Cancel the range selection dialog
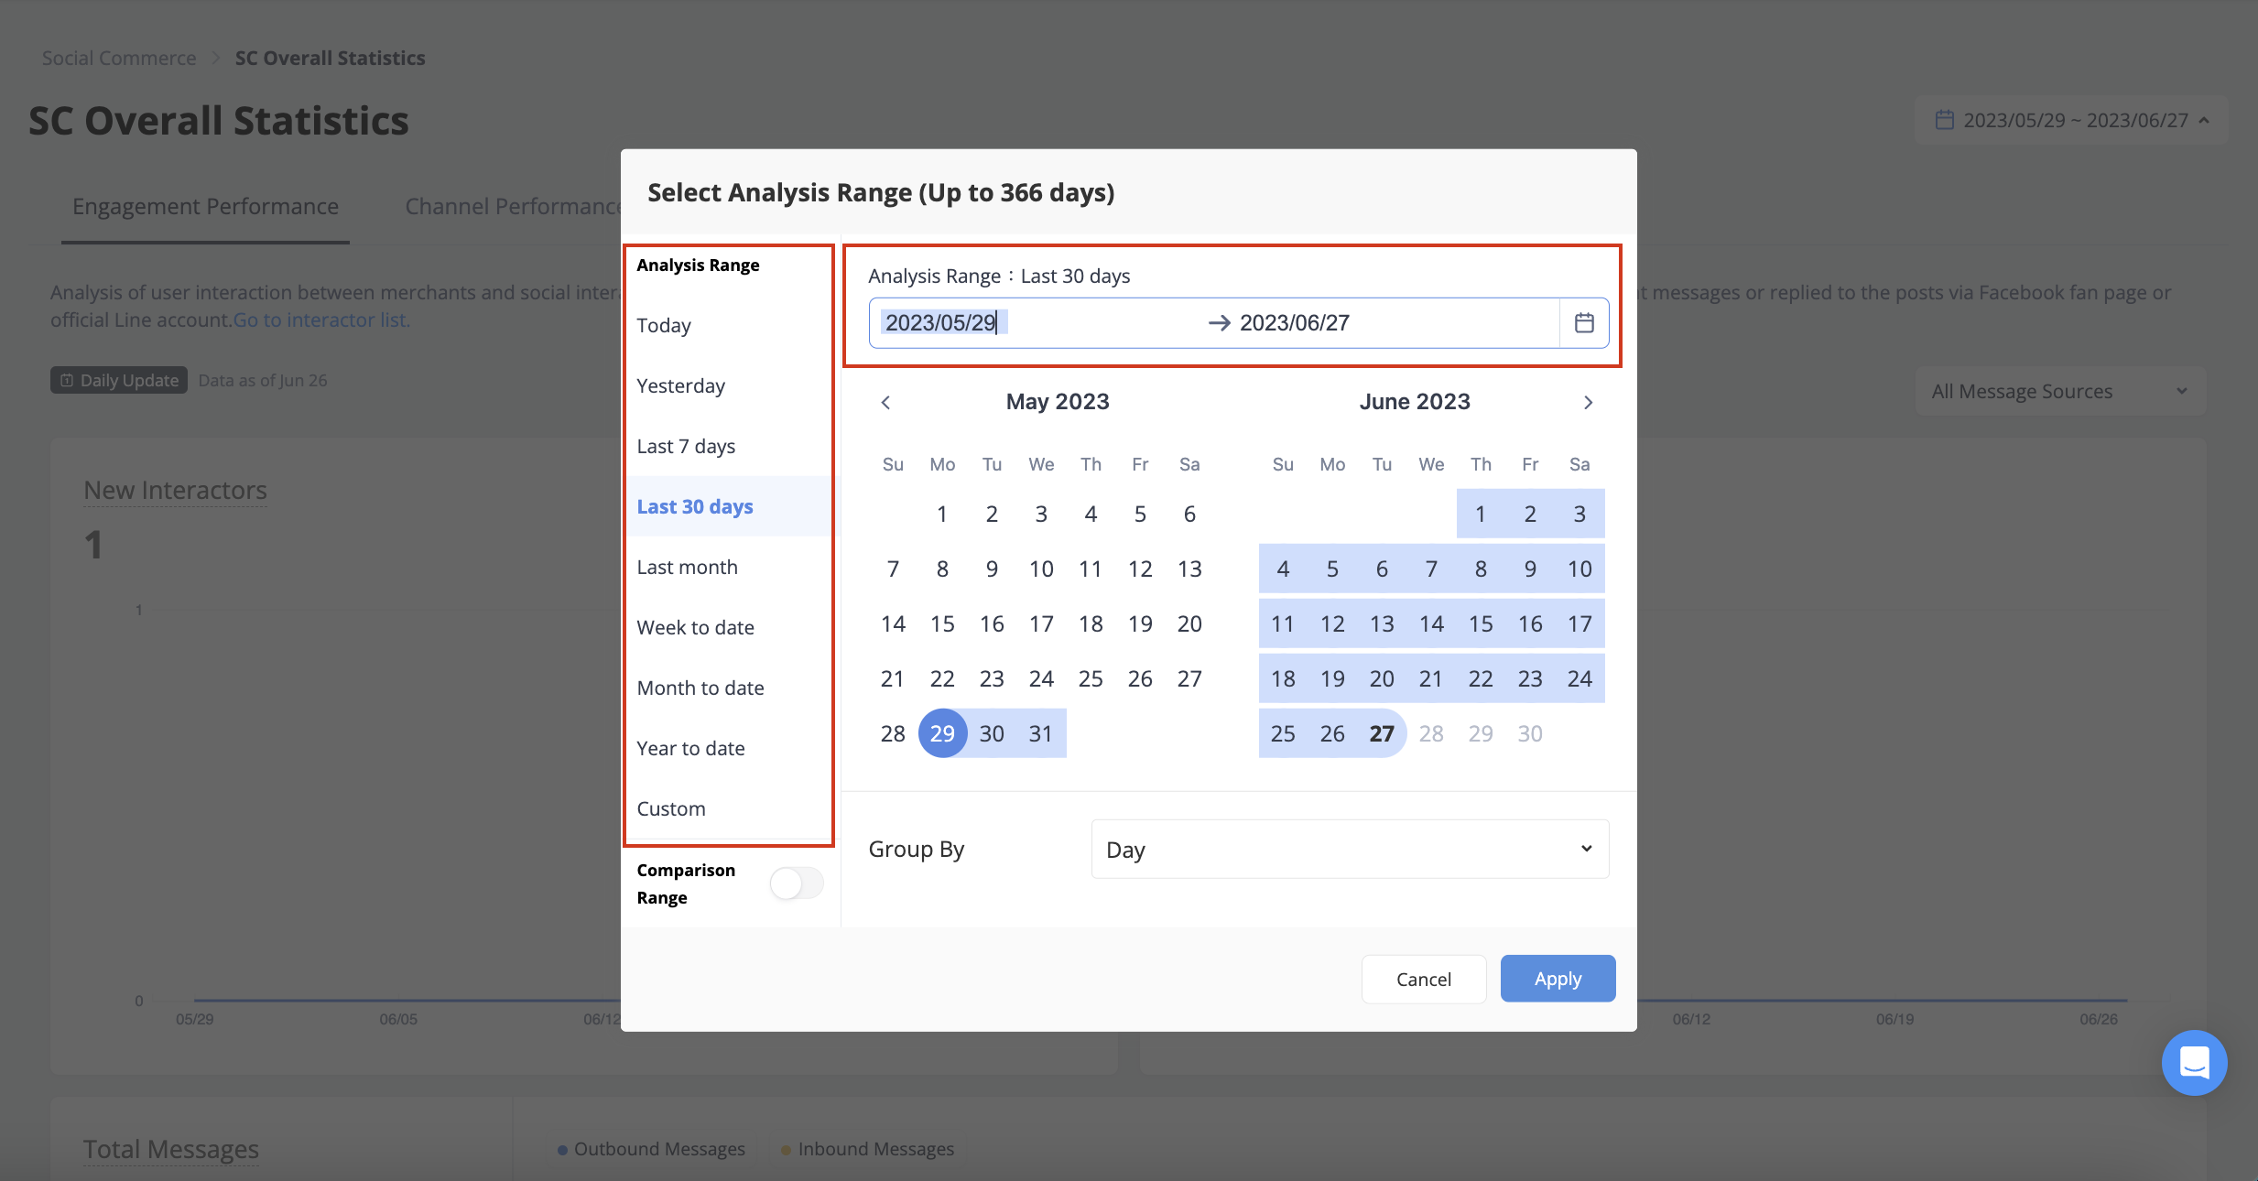Screen dimensions: 2258x1181 (1424, 979)
